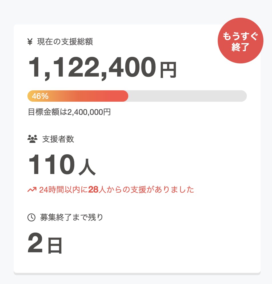This screenshot has width=272, height=284.
Task: Click the 日 unit after the 2
Action: coord(55,246)
